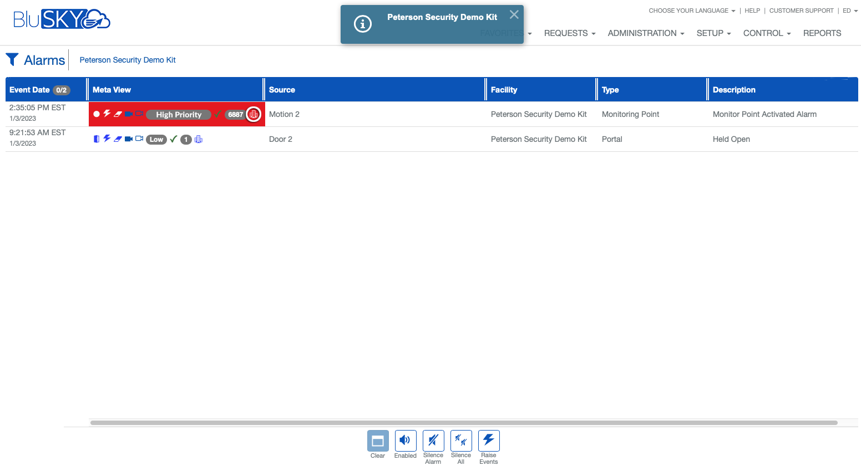The image size is (861, 471).
Task: Click the red facility icon on Motion 2 row
Action: click(254, 114)
